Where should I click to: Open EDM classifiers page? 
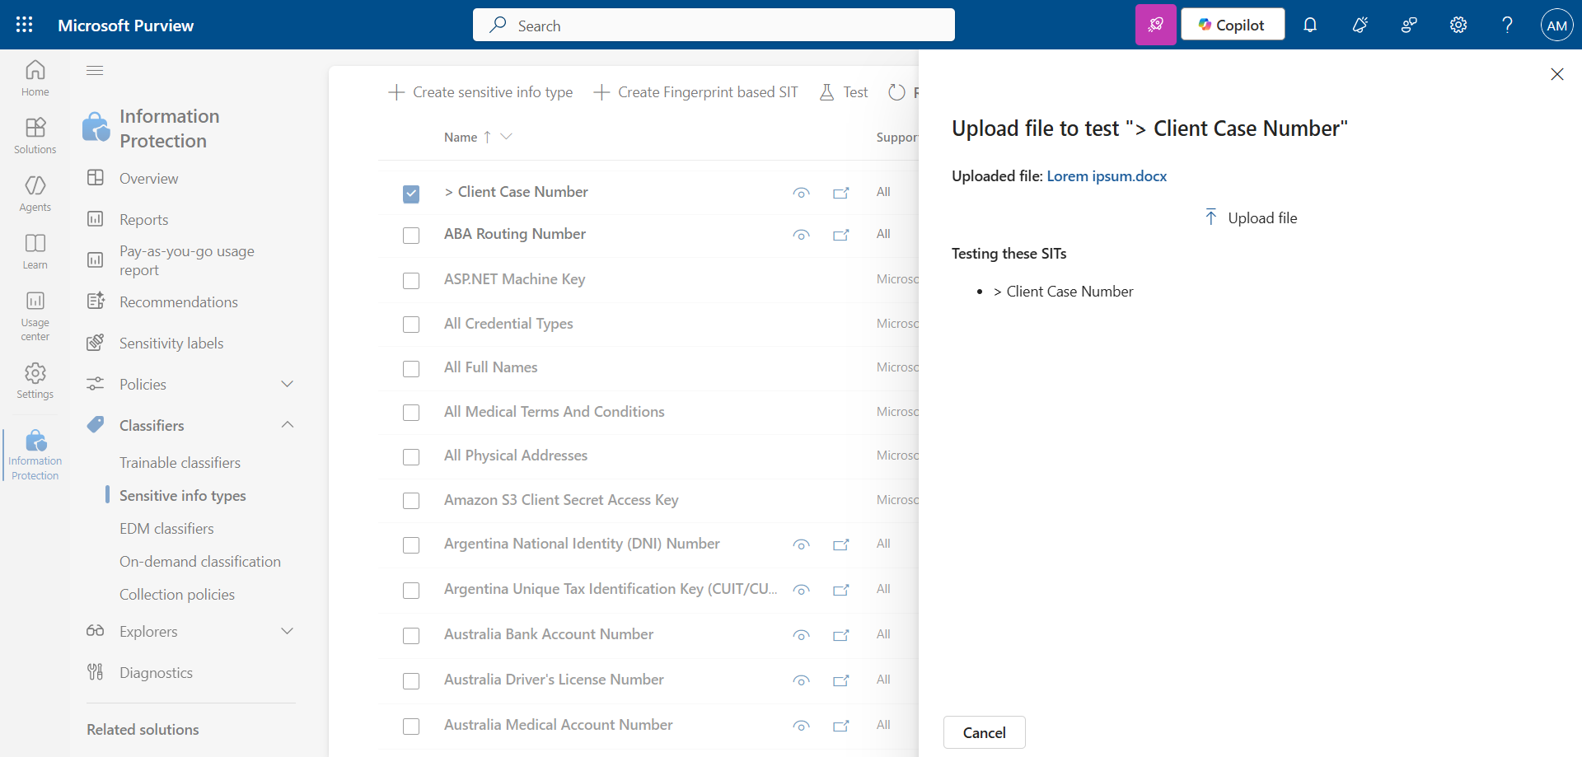pyautogui.click(x=166, y=529)
